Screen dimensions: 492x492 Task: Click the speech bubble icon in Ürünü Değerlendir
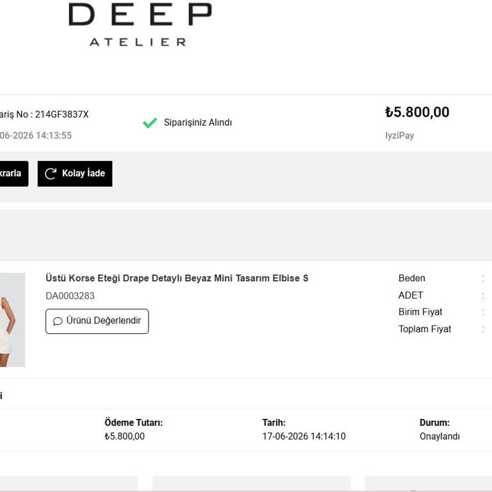coord(58,321)
